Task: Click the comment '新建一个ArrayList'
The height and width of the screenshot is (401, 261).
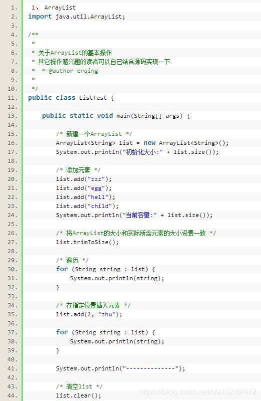Action: click(94, 134)
